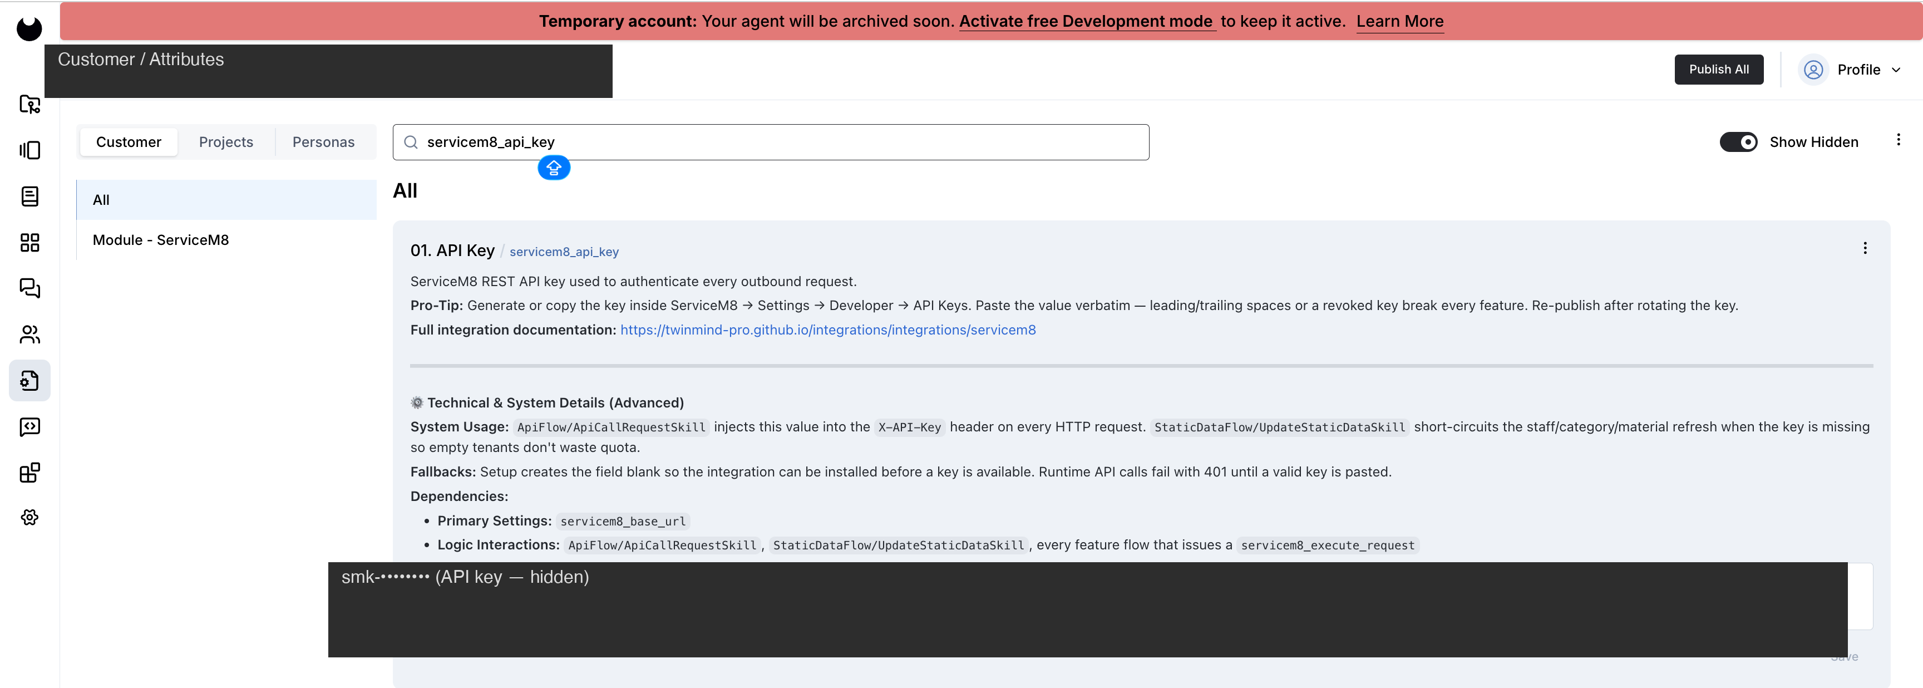This screenshot has height=688, width=1923.
Task: Expand the Profile dropdown chevron
Action: pos(1896,70)
